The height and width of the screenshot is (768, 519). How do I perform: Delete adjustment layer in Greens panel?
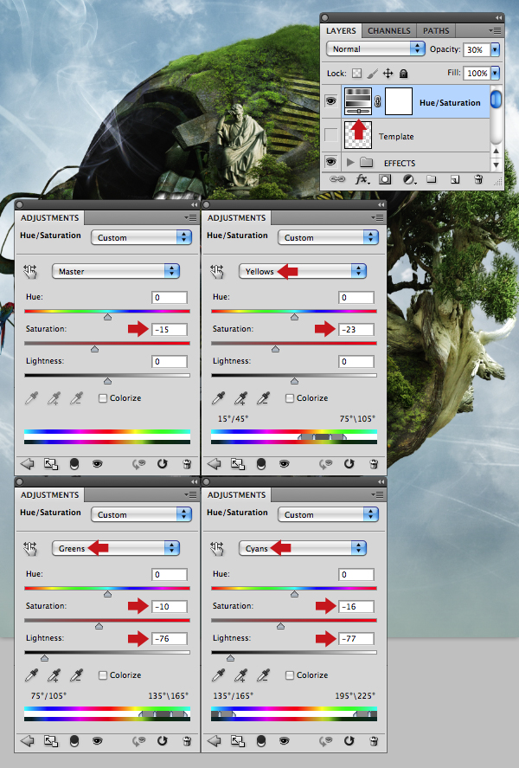(186, 740)
